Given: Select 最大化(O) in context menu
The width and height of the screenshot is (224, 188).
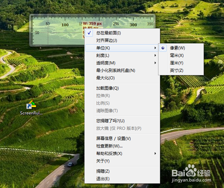Looking at the screenshot, I should tap(122, 78).
